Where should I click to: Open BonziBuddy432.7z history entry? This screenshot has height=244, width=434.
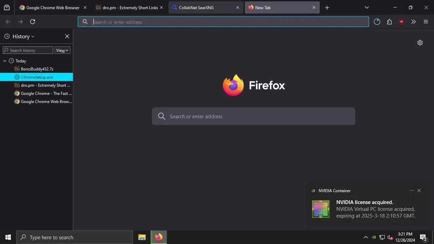(x=36, y=69)
